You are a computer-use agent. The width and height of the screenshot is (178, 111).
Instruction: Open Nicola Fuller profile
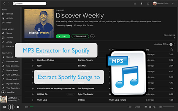[160, 4]
